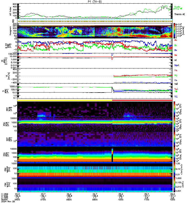The width and height of the screenshot is (192, 205).
Task: Select the red Te perpendicular legend label
Action: tap(176, 89)
